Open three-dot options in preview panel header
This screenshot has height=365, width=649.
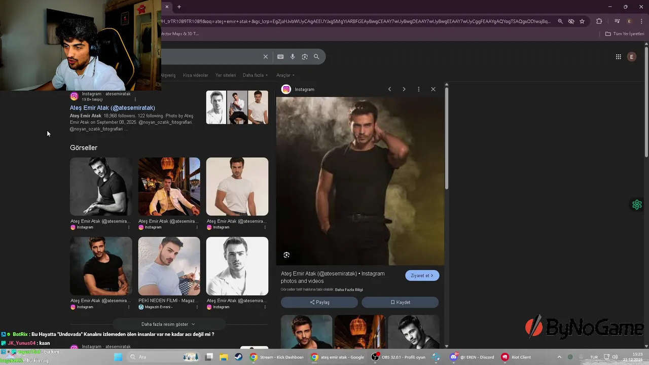click(x=418, y=89)
